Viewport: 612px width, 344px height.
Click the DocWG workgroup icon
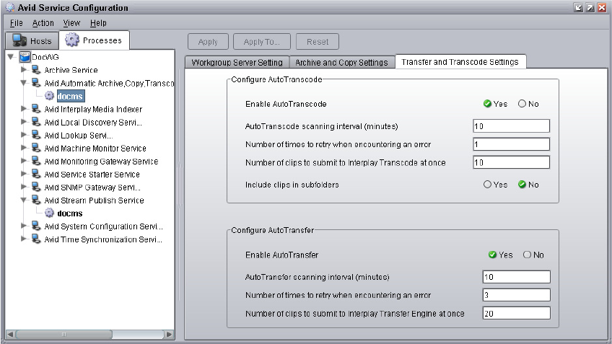click(x=25, y=57)
